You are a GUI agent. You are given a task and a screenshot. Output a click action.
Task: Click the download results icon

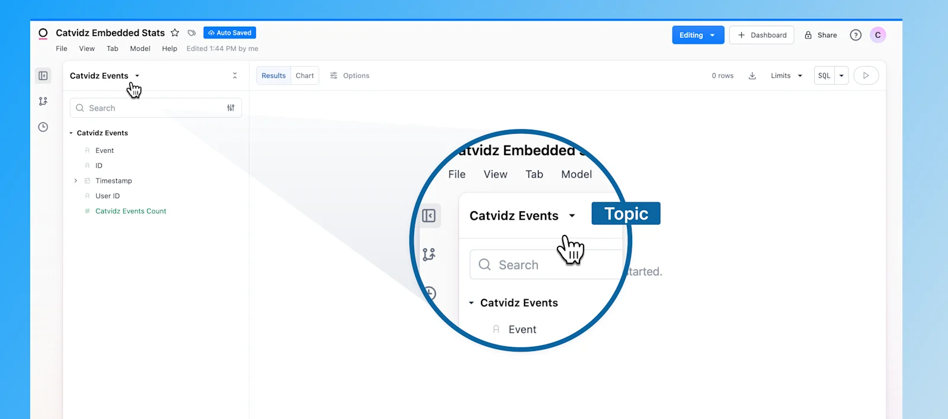[x=752, y=76]
